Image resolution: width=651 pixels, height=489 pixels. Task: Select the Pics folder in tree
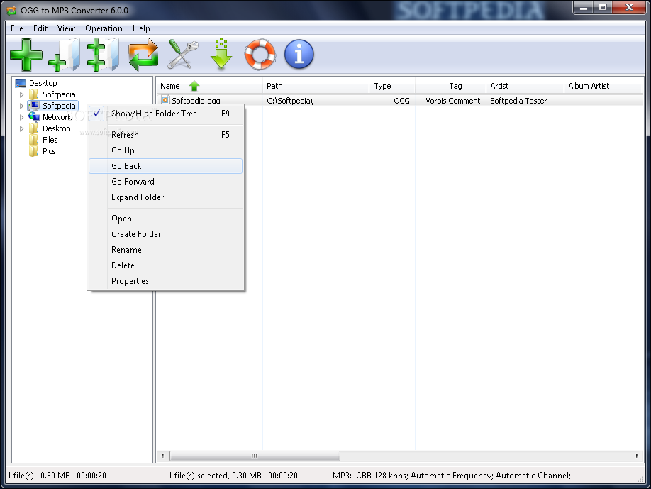pyautogui.click(x=49, y=151)
